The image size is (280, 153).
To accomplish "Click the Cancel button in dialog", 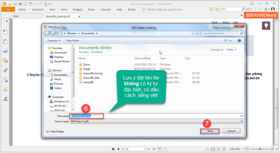I will click(231, 131).
